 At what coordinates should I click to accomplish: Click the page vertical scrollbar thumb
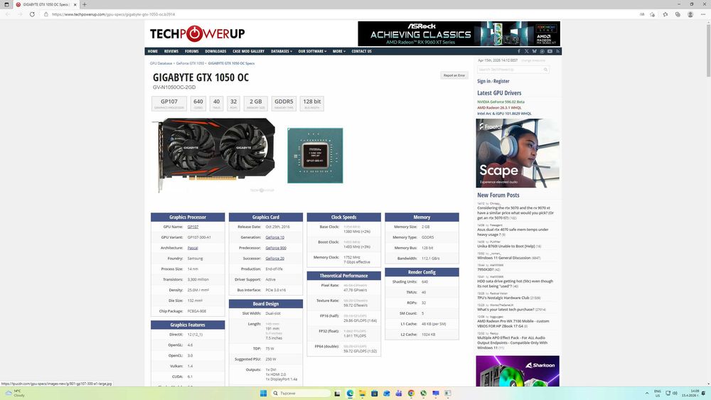[708, 50]
